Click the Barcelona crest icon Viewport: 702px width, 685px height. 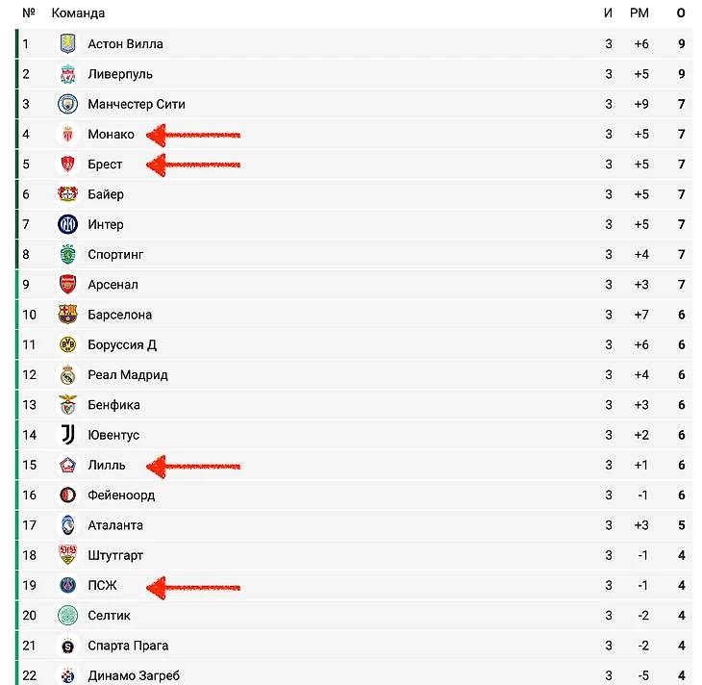pyautogui.click(x=67, y=315)
